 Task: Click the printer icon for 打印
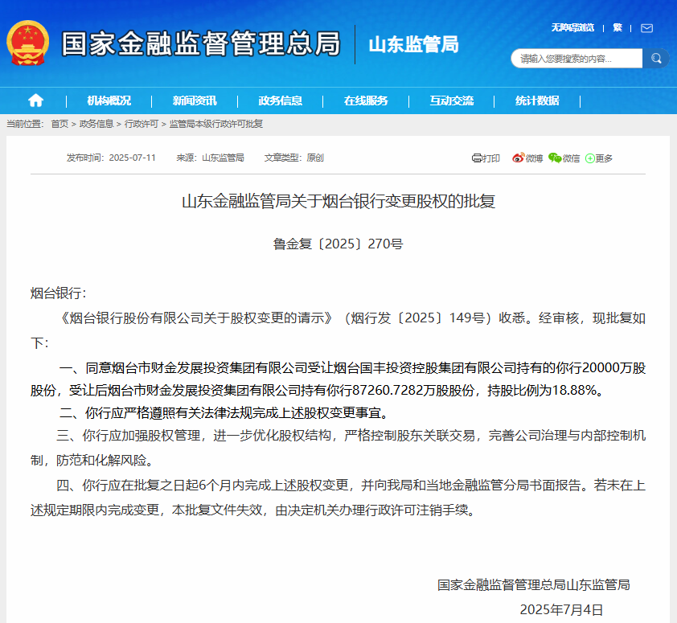476,158
